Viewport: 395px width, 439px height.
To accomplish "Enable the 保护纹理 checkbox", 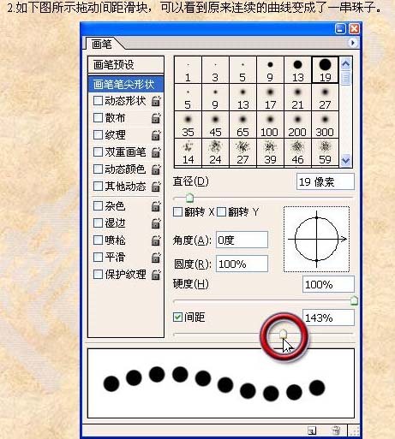I will click(98, 275).
